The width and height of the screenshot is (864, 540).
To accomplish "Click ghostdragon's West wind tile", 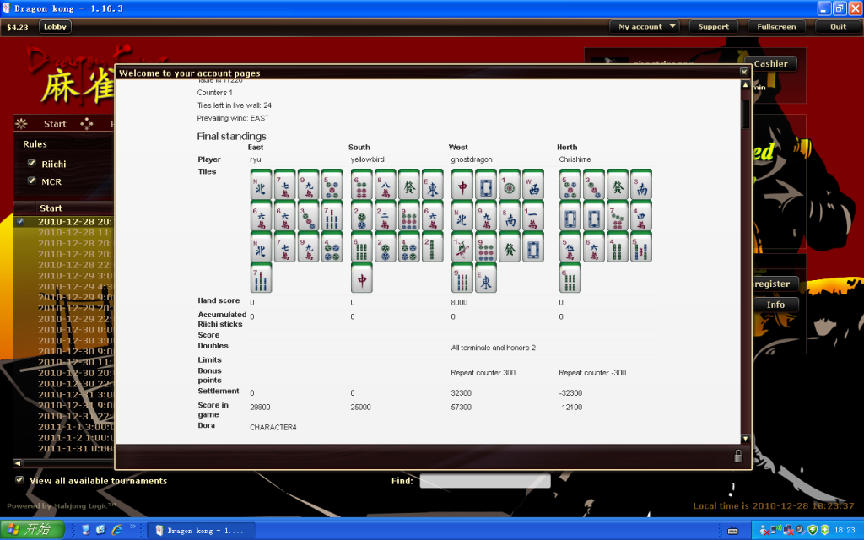I will (x=533, y=185).
